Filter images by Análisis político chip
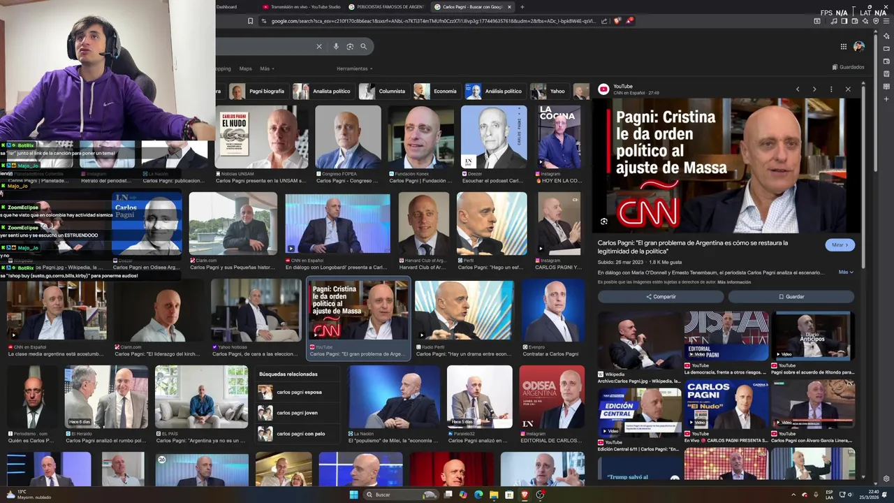This screenshot has height=503, width=894. click(x=495, y=92)
